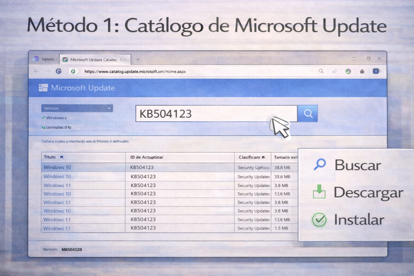
Task: Open the new tab plus button
Action: [138, 59]
